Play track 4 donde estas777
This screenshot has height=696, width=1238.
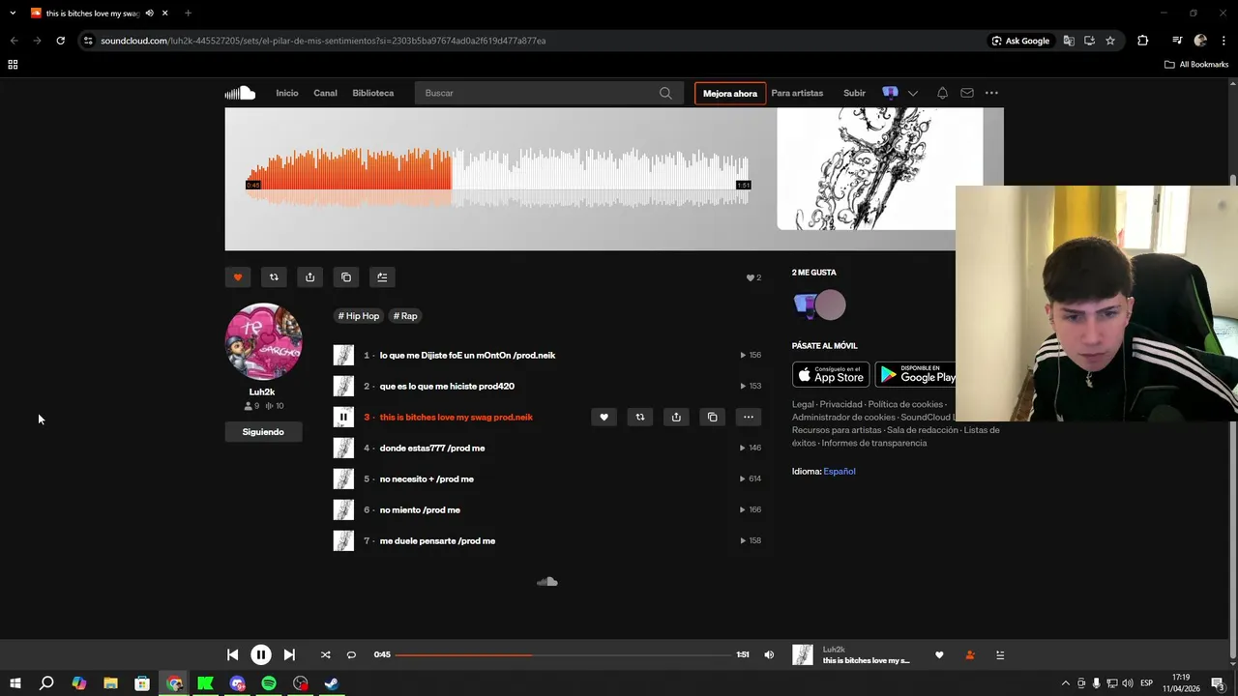(x=432, y=448)
